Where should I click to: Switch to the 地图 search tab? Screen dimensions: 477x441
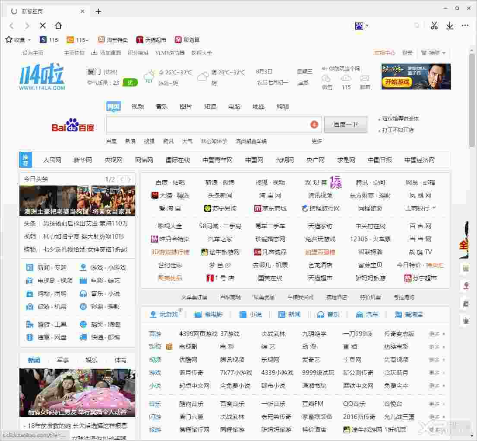pyautogui.click(x=259, y=106)
